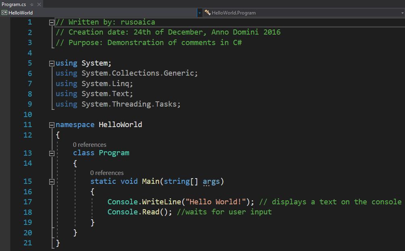Click the HelloWorld.Program class icon

point(207,12)
